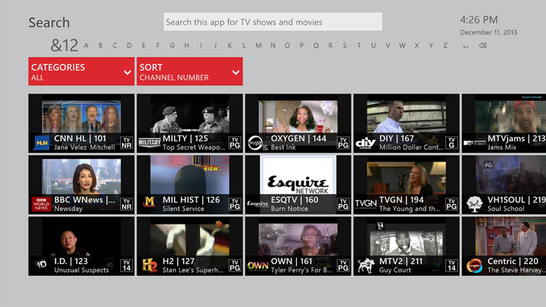The image size is (546, 307).
Task: Click the small Esquire logo beside ESQTV
Action: click(x=258, y=204)
